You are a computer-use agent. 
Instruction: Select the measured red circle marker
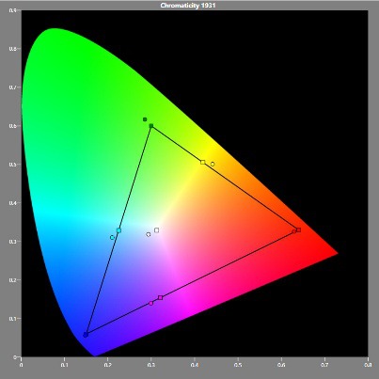294,232
